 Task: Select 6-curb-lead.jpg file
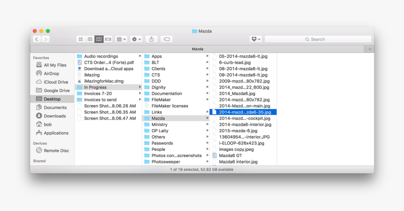pyautogui.click(x=243, y=62)
